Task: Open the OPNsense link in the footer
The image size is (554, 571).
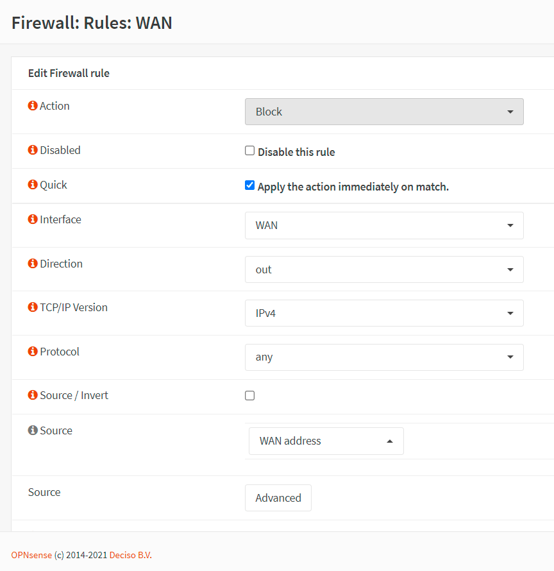Action: pyautogui.click(x=31, y=555)
